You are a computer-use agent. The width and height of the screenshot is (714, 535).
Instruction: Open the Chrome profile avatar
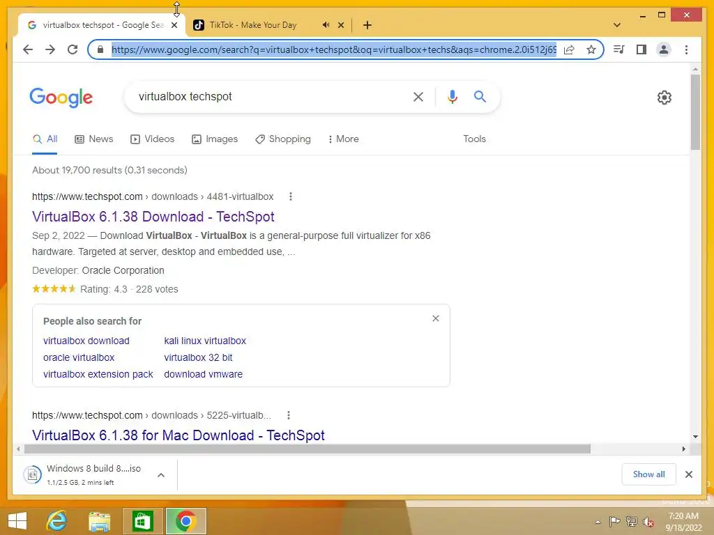tap(664, 49)
